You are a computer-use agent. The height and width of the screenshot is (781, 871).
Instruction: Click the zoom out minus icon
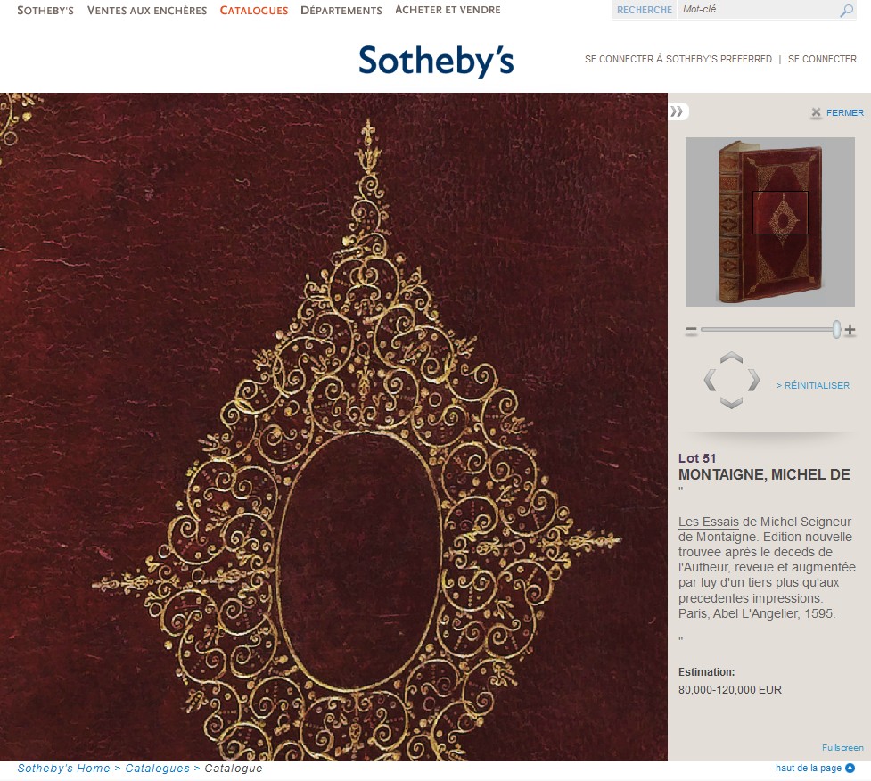pyautogui.click(x=691, y=331)
